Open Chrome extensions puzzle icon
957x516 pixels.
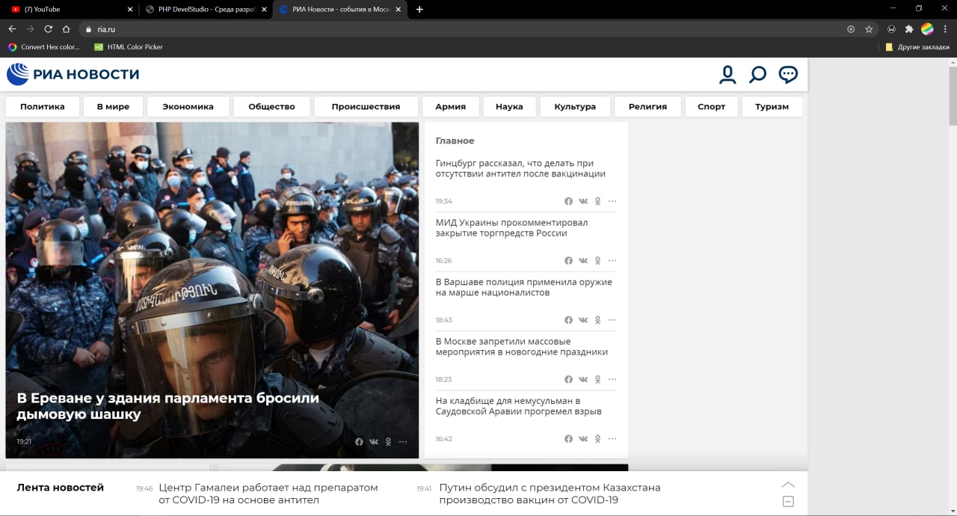[x=909, y=29]
